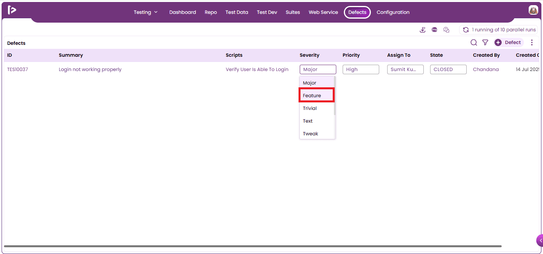Select Text in the severity list
This screenshot has height=254, width=543.
click(x=317, y=121)
